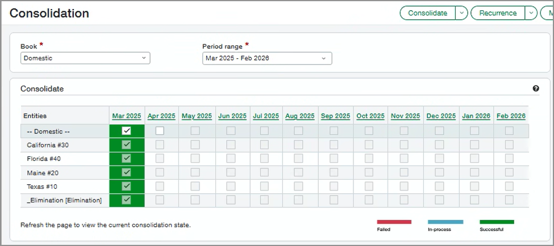The image size is (554, 246).
Task: Click the red Failed legend swatch
Action: click(x=394, y=222)
